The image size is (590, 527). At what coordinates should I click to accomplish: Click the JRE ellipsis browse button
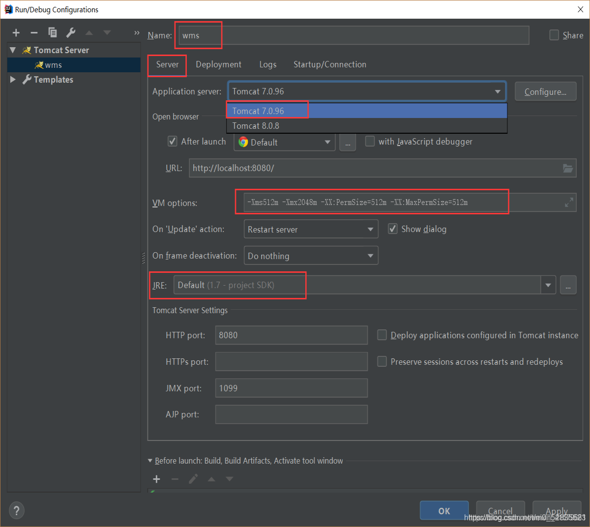[568, 285]
